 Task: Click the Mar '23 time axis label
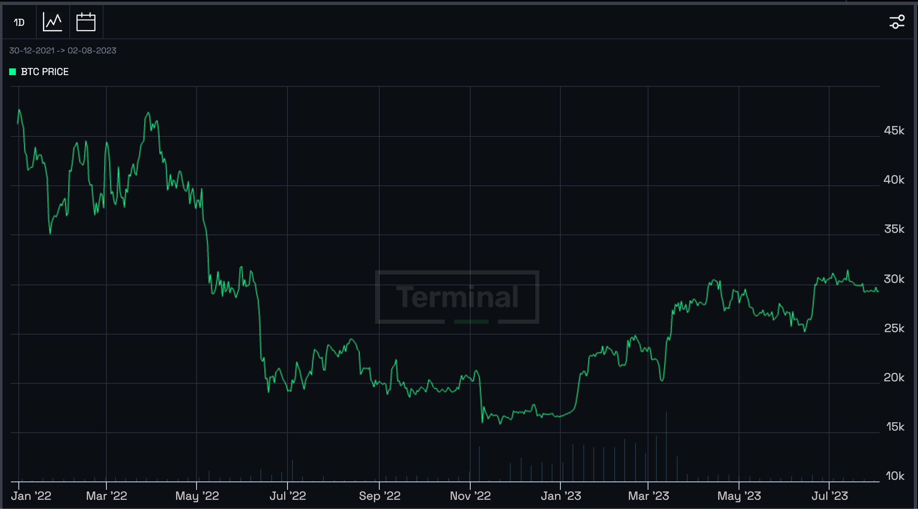click(x=648, y=496)
